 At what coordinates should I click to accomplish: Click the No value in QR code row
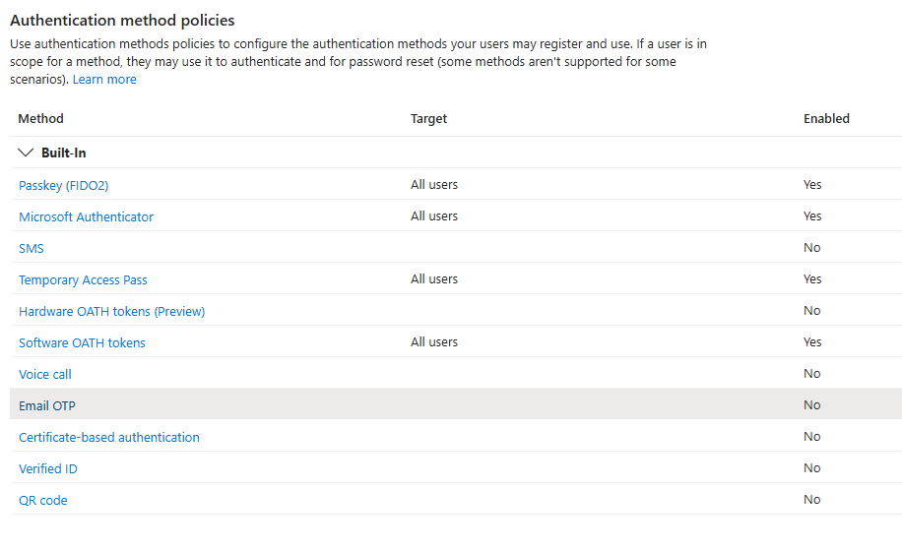pos(811,500)
